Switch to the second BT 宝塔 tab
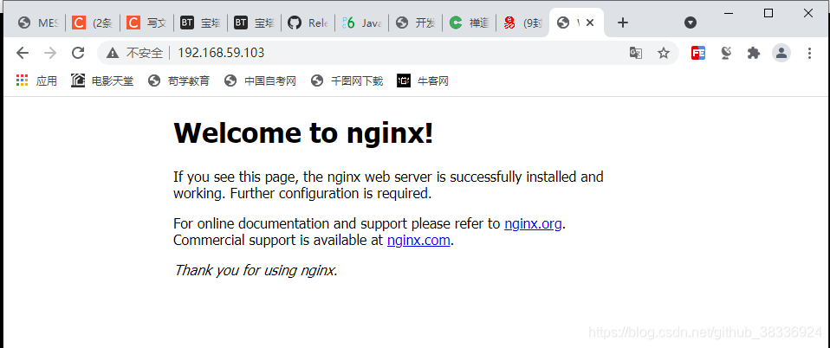830x348 pixels. [x=254, y=23]
